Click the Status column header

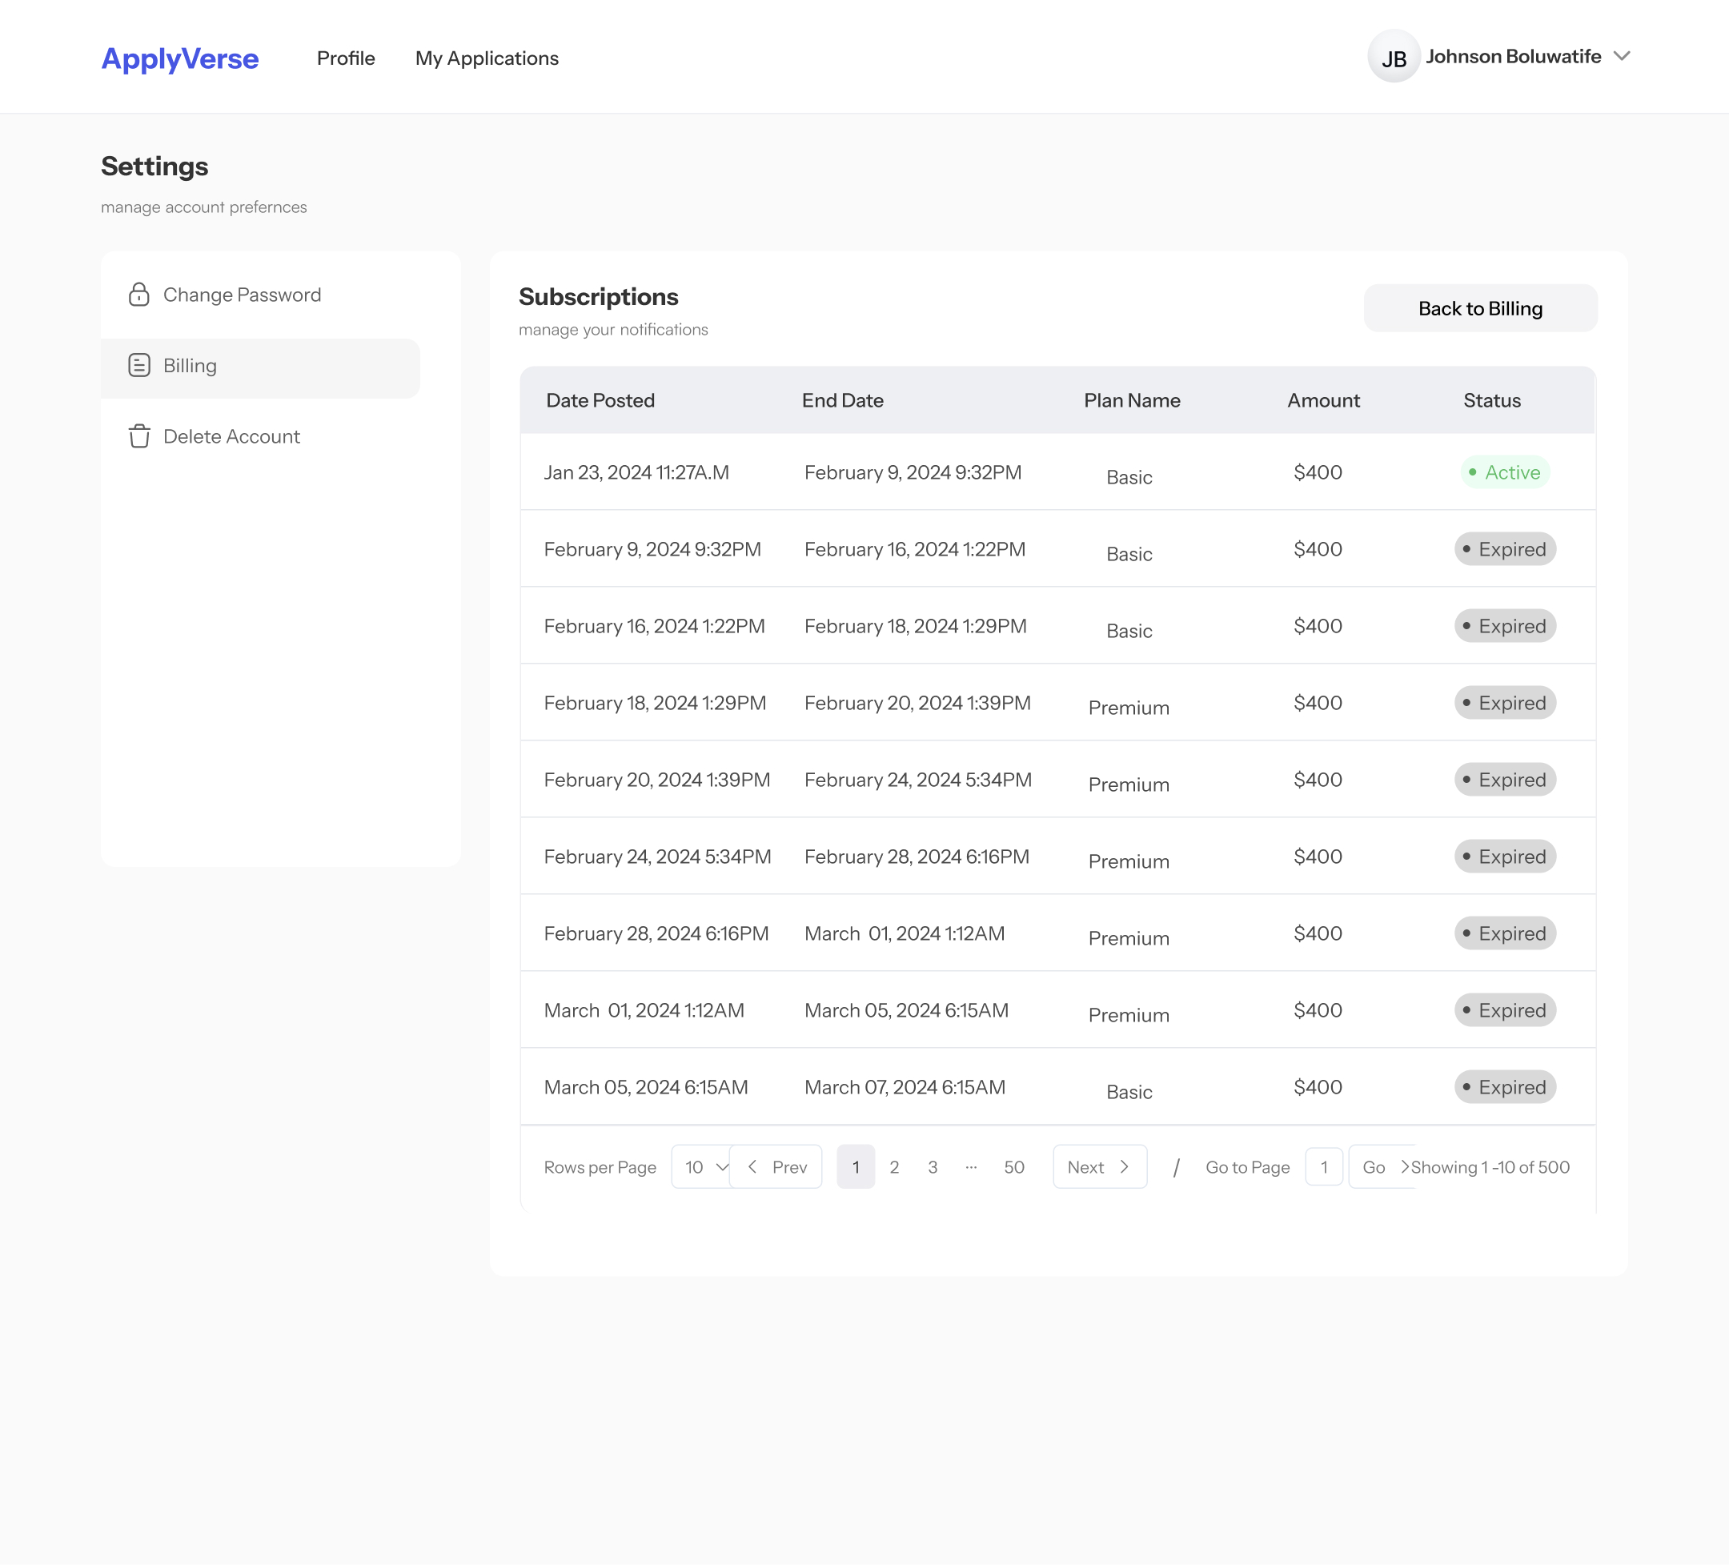tap(1491, 400)
